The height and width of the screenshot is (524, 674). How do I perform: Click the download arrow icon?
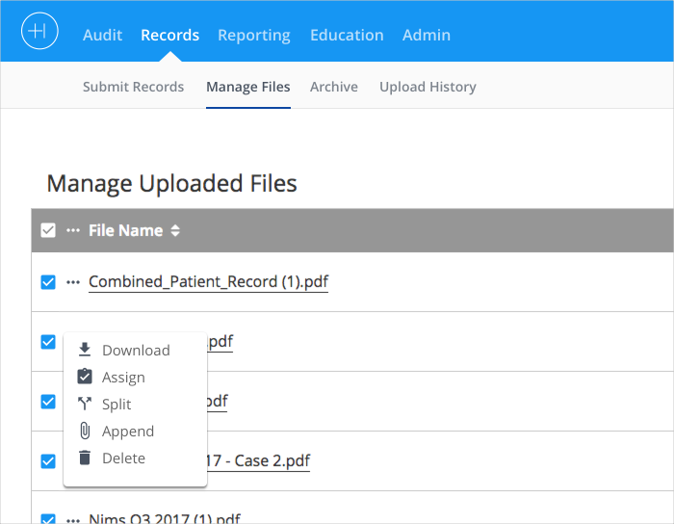(x=85, y=350)
